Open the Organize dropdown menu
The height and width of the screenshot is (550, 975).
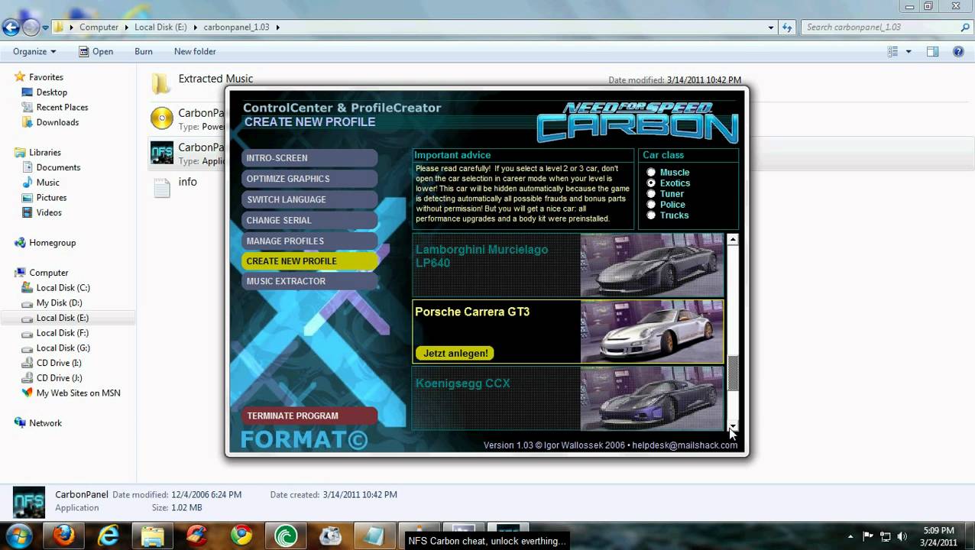coord(34,51)
